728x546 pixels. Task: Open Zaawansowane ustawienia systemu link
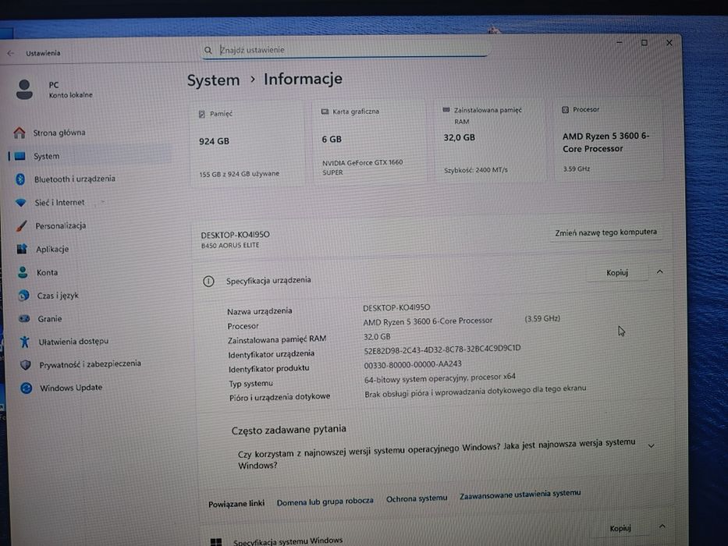[x=520, y=495]
